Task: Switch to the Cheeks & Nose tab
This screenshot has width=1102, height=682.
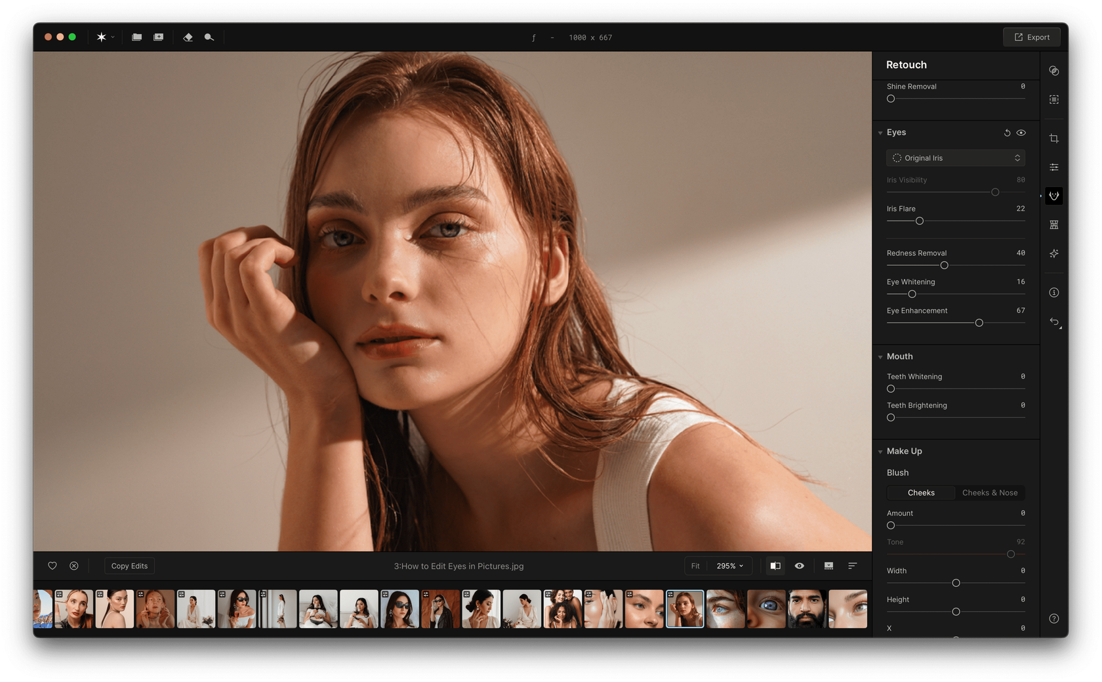Action: point(989,492)
